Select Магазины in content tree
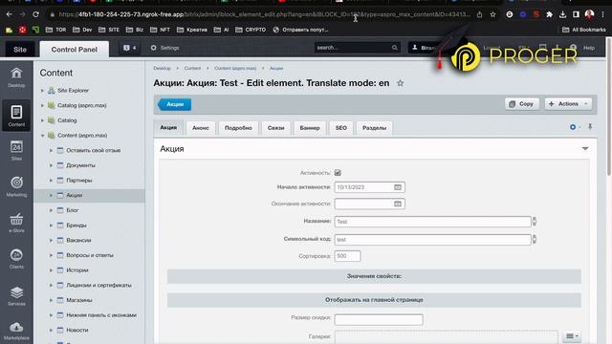This screenshot has width=612, height=344. click(78, 300)
